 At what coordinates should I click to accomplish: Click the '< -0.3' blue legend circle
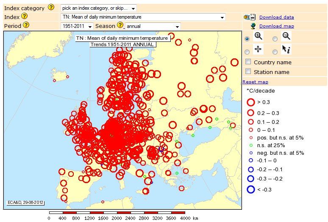coord(250,189)
